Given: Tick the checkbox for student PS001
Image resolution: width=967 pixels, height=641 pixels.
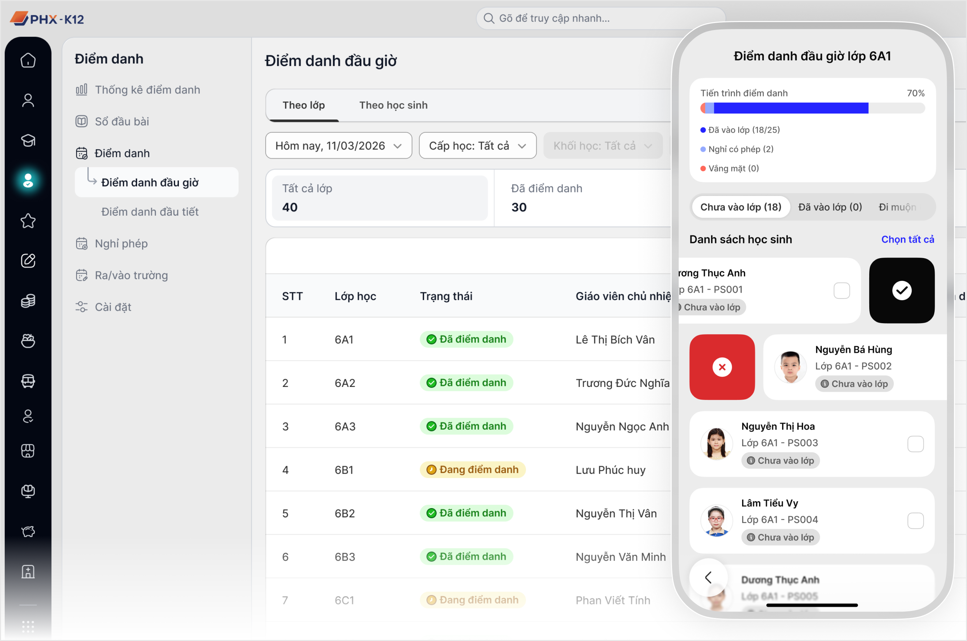Looking at the screenshot, I should click(842, 290).
